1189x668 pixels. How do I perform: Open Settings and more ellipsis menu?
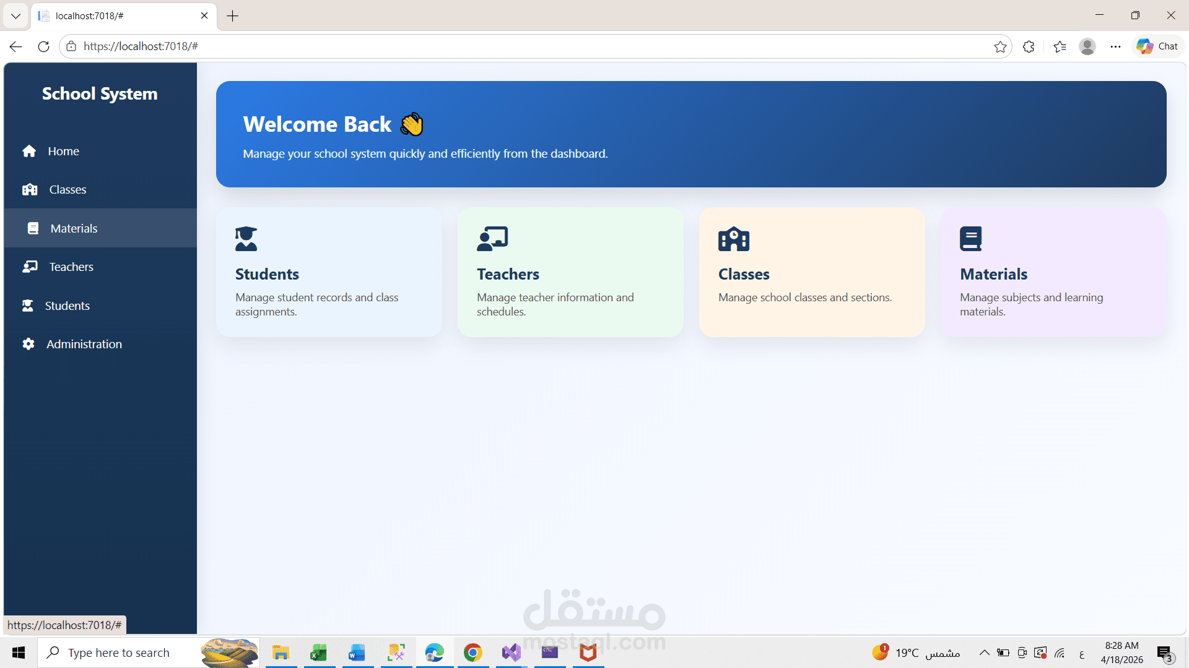pos(1115,46)
